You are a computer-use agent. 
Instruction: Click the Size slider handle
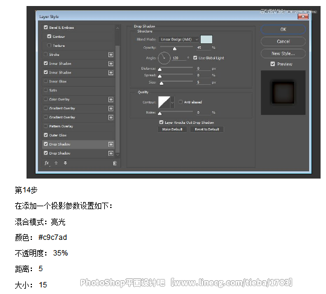(161, 83)
